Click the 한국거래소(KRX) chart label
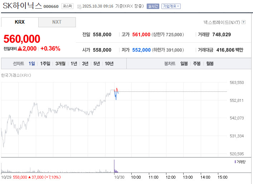 [x=16, y=75]
